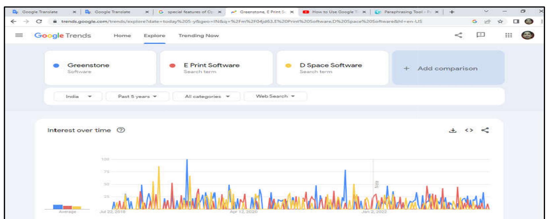This screenshot has height=219, width=549.
Task: Open embed code for Interest over time
Action: (x=469, y=130)
